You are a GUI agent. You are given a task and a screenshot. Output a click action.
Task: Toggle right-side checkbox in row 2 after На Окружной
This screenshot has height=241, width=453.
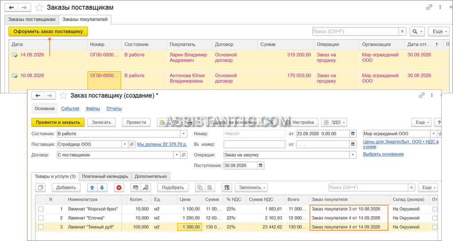point(434,218)
